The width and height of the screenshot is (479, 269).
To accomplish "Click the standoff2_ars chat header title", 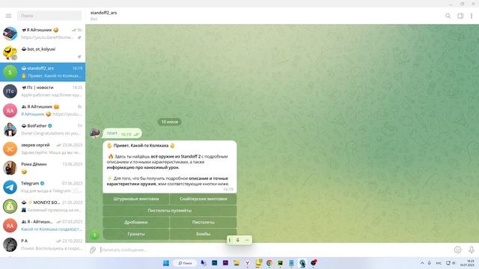I will click(x=103, y=13).
